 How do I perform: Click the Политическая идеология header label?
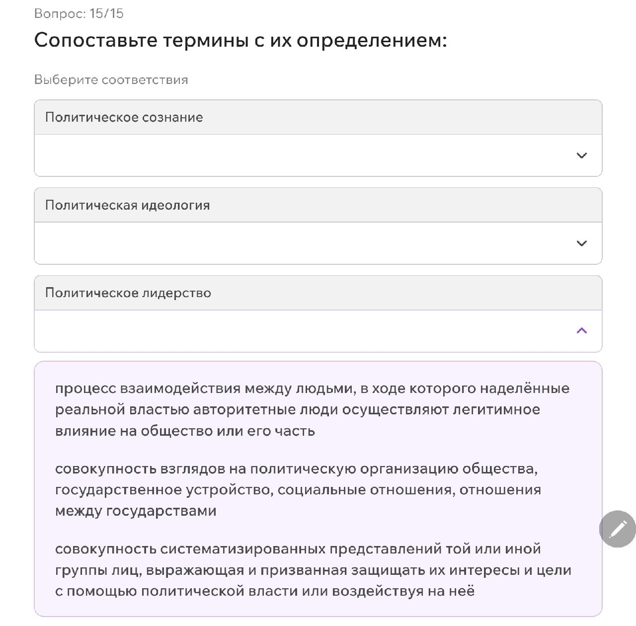point(128,205)
